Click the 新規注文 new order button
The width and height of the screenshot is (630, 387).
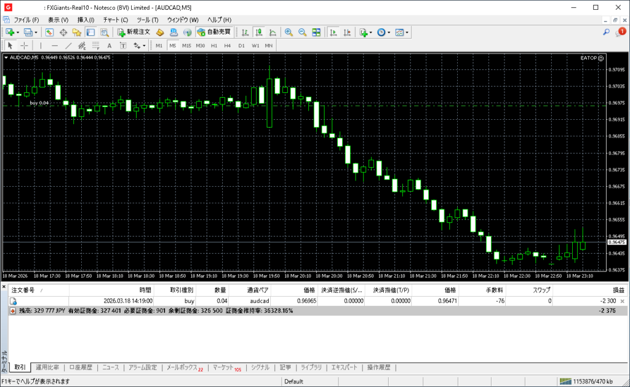[133, 32]
